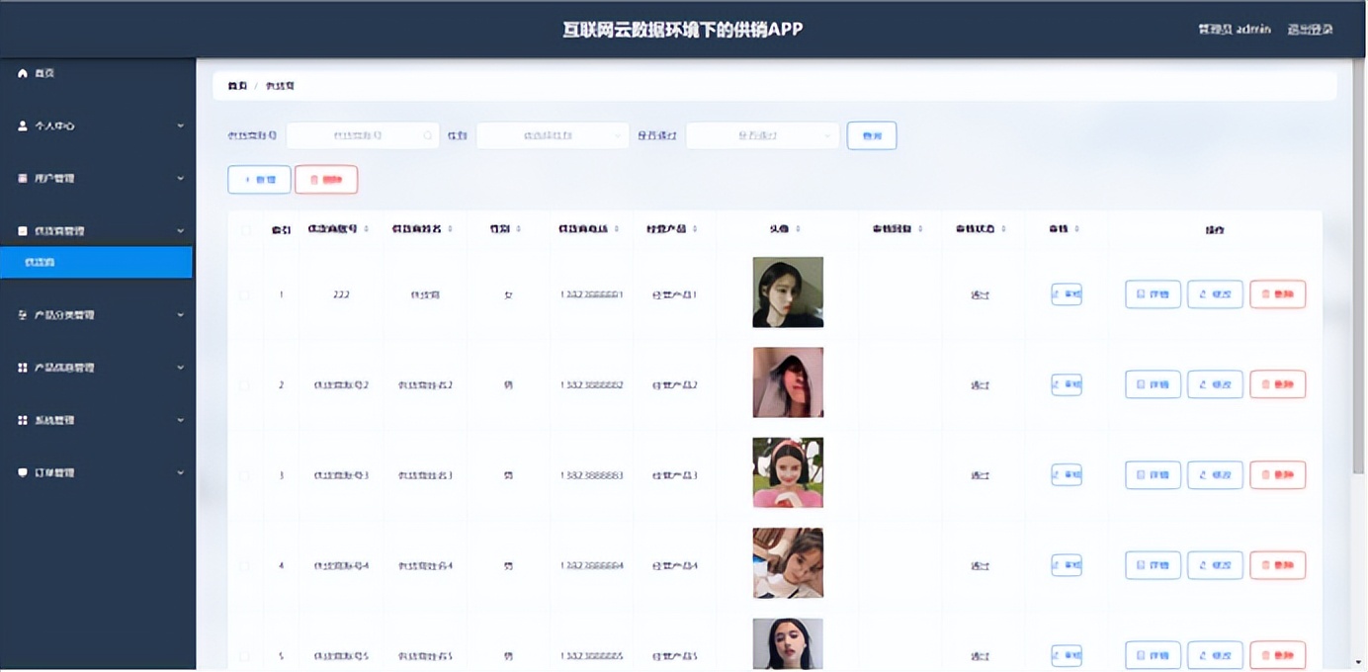Image resolution: width=1368 pixels, height=672 pixels.
Task: Click the 供货商管理 folder icon
Action: tap(22, 230)
